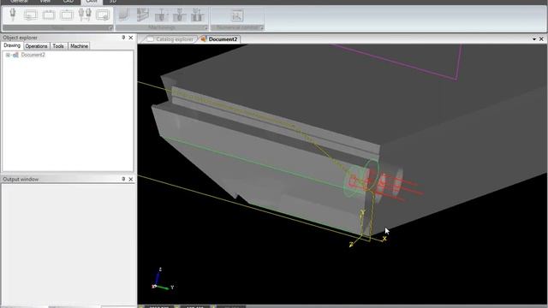Pin the Object explorer panel
548x308 pixels.
point(123,38)
